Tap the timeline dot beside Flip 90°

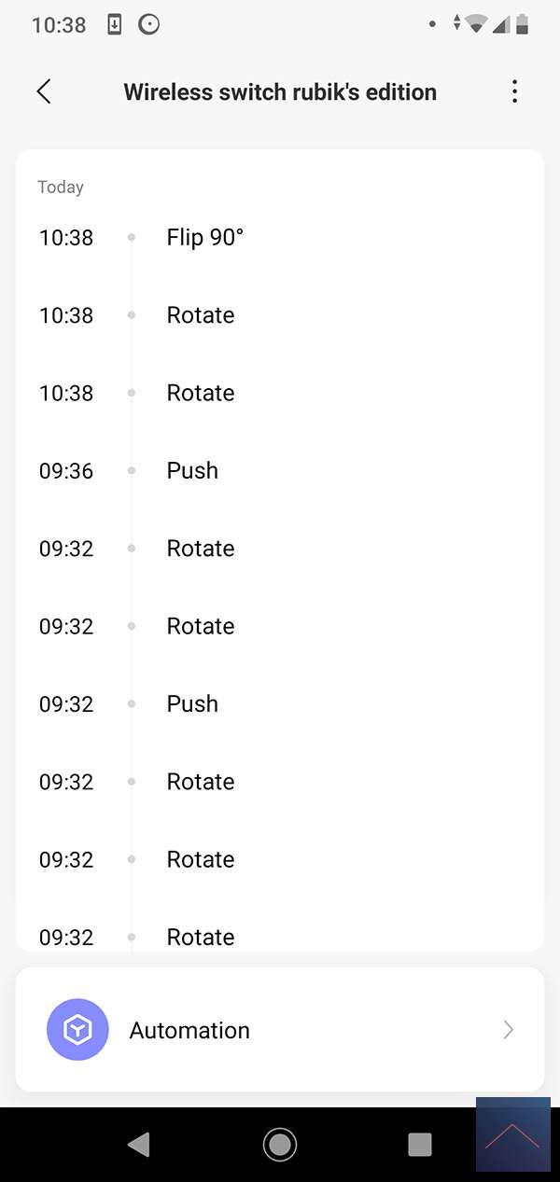pyautogui.click(x=132, y=238)
